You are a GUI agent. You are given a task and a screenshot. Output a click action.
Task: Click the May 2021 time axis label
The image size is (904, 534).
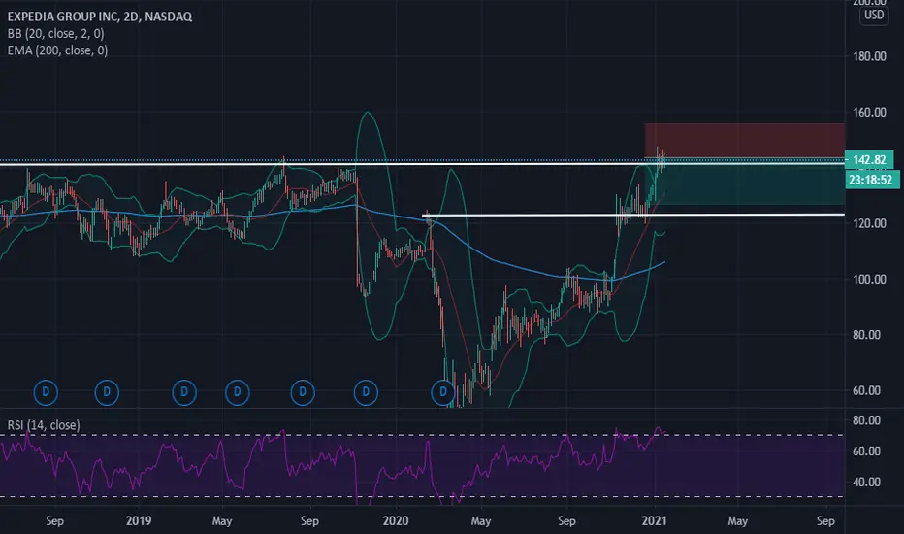pyautogui.click(x=737, y=520)
